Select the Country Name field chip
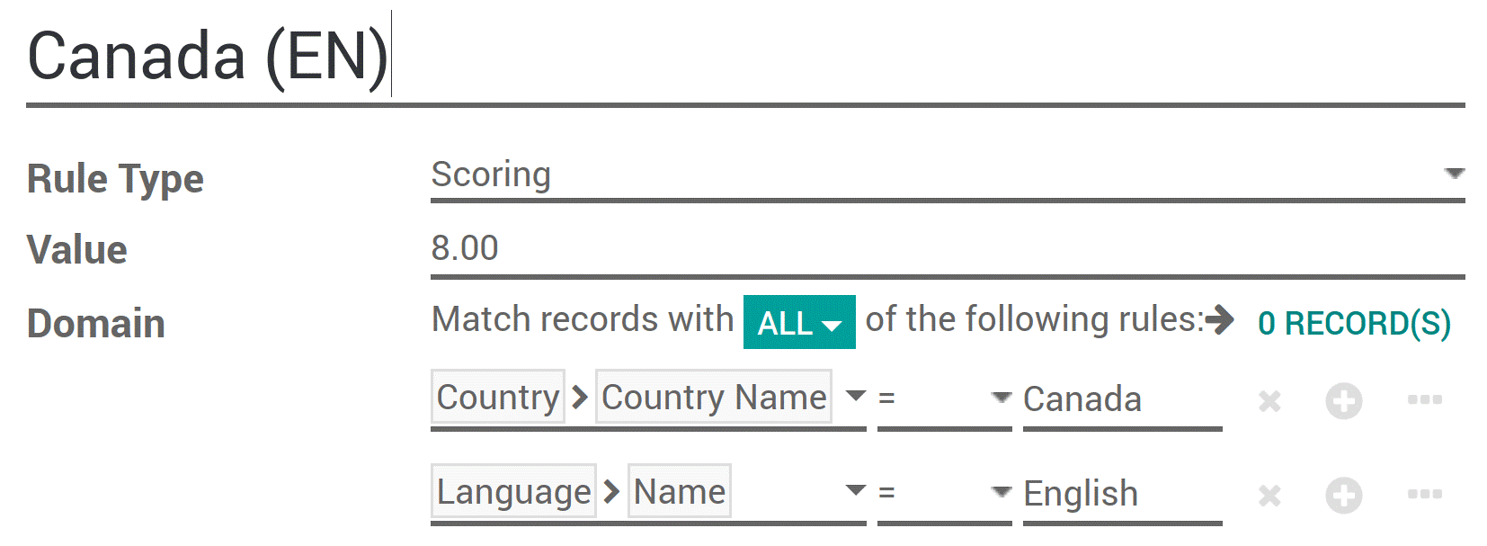 (714, 397)
